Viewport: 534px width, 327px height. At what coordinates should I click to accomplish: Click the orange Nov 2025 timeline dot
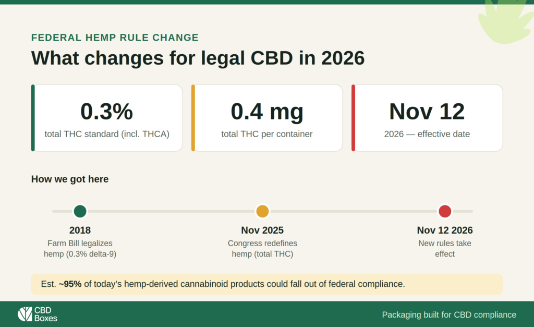pos(263,211)
